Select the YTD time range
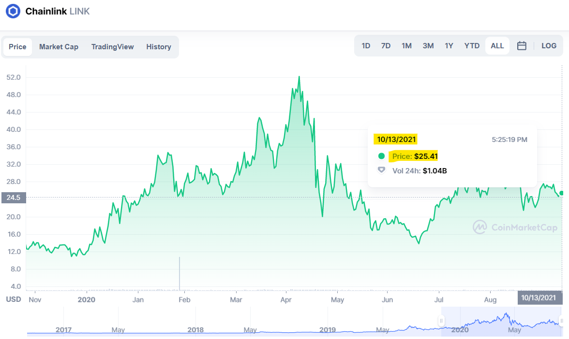Image resolution: width=569 pixels, height=339 pixels. coord(472,45)
